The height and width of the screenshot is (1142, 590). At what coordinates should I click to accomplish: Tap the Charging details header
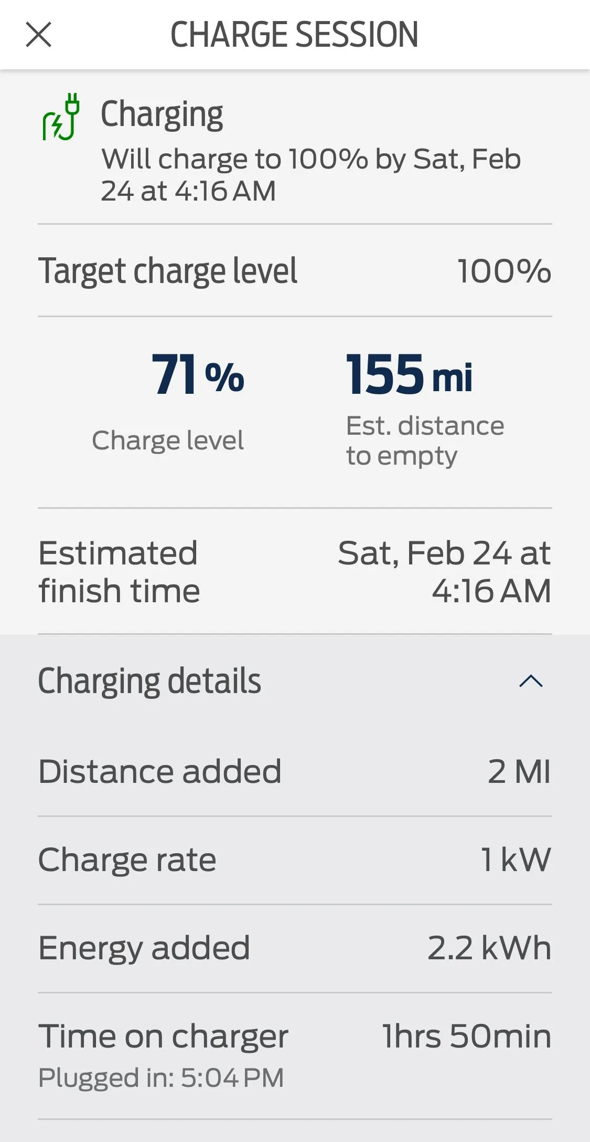[149, 681]
